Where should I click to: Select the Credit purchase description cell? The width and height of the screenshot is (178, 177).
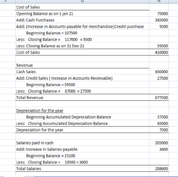[x=82, y=26]
